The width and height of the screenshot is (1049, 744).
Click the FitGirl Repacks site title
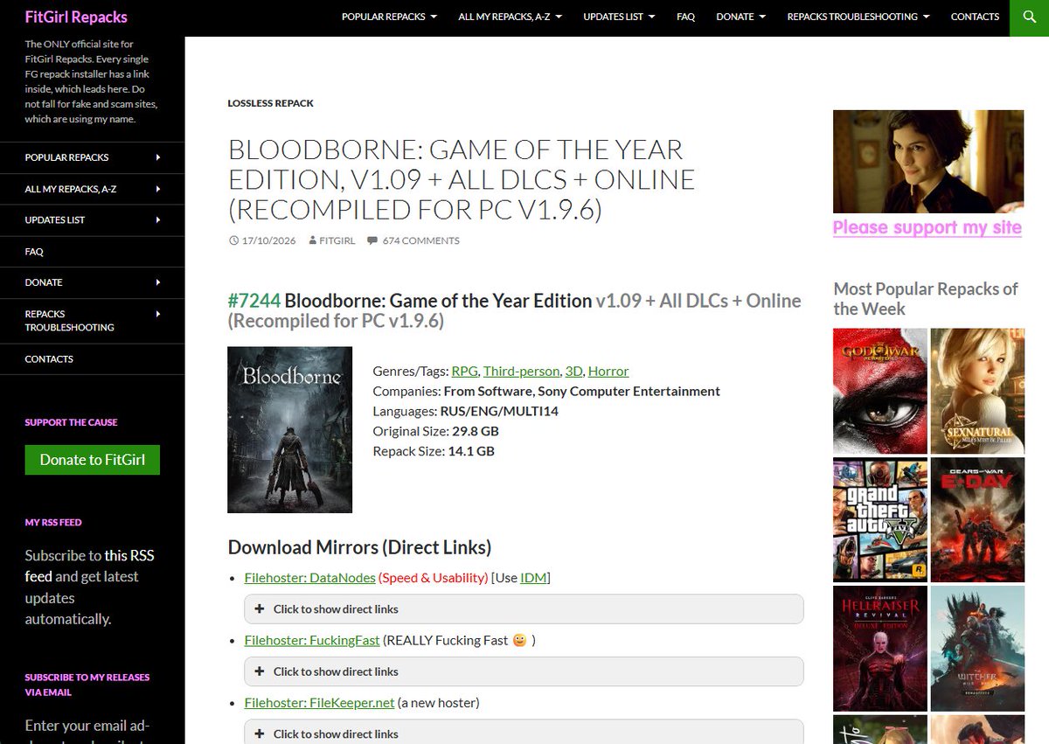coord(76,17)
